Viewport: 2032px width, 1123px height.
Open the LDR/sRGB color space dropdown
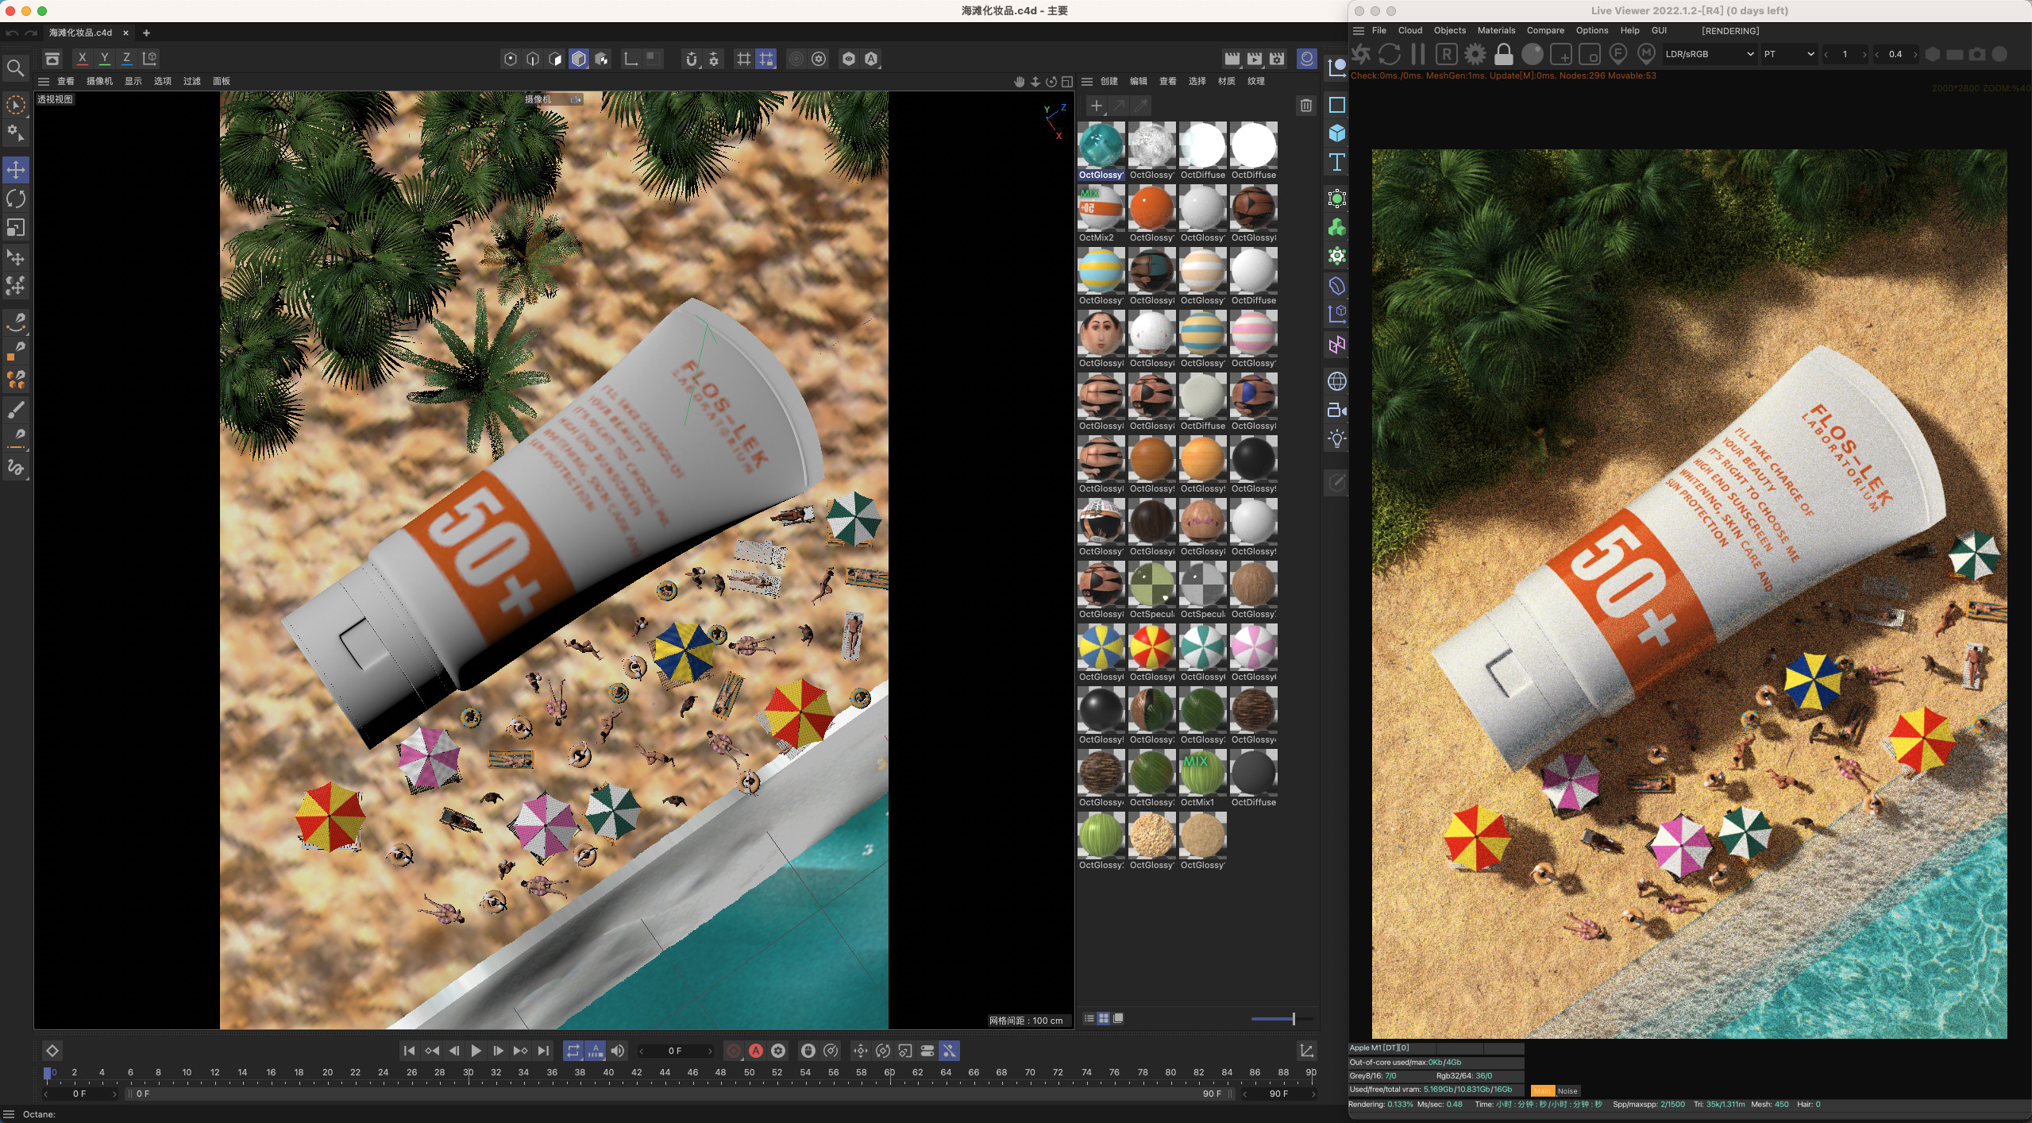1709,54
